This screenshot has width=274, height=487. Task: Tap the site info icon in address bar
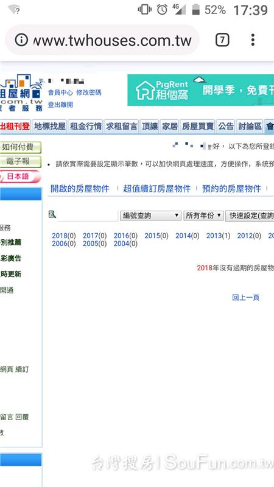click(x=21, y=40)
